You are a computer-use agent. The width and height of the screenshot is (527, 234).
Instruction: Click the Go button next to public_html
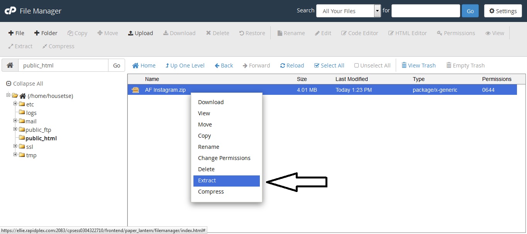(x=116, y=65)
